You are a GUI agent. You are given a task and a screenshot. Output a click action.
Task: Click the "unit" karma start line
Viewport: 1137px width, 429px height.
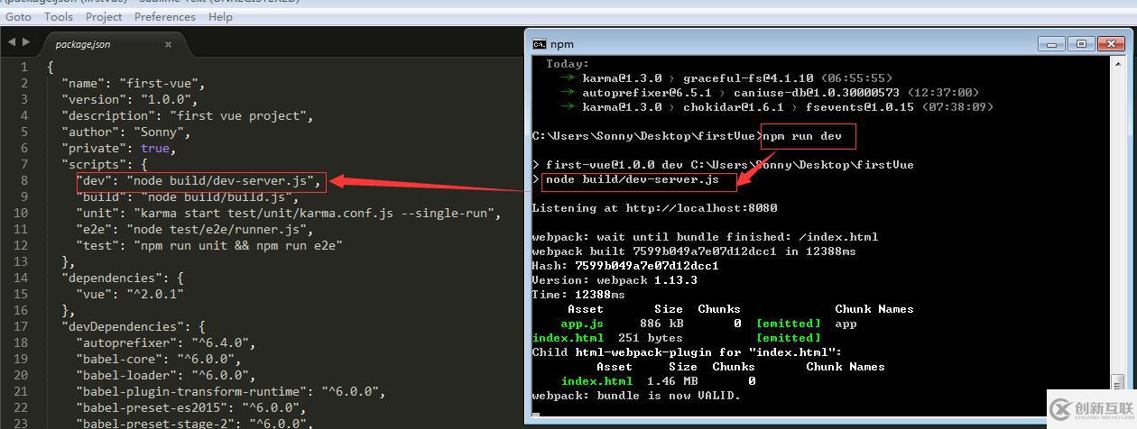pos(288,213)
